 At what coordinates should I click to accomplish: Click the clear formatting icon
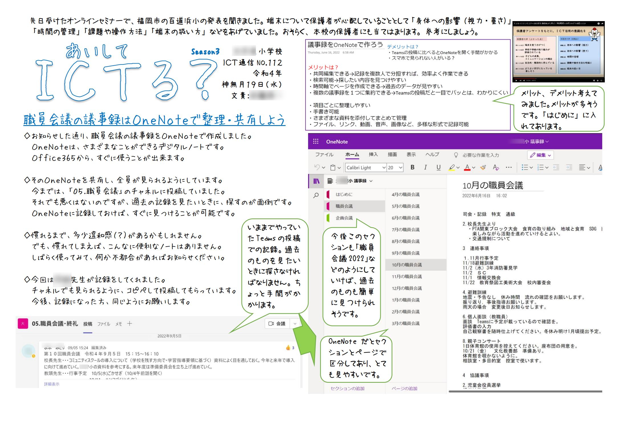pyautogui.click(x=496, y=167)
